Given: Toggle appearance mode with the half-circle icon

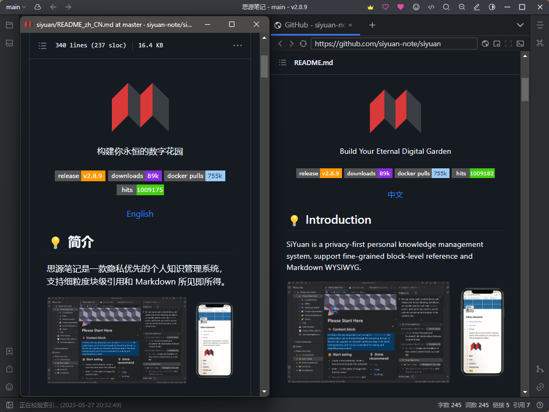Looking at the screenshot, I should 491,7.
